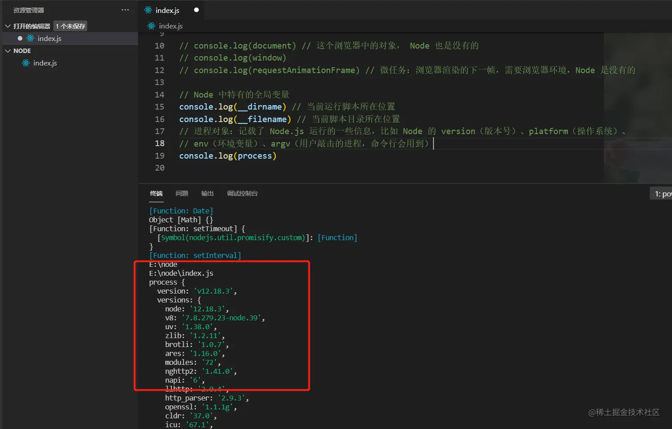The width and height of the screenshot is (672, 429).
Task: Click the console.log(__filename) code line
Action: (x=290, y=119)
